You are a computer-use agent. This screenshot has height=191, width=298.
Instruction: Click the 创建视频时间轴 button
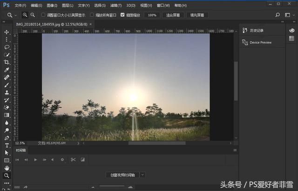123,175
